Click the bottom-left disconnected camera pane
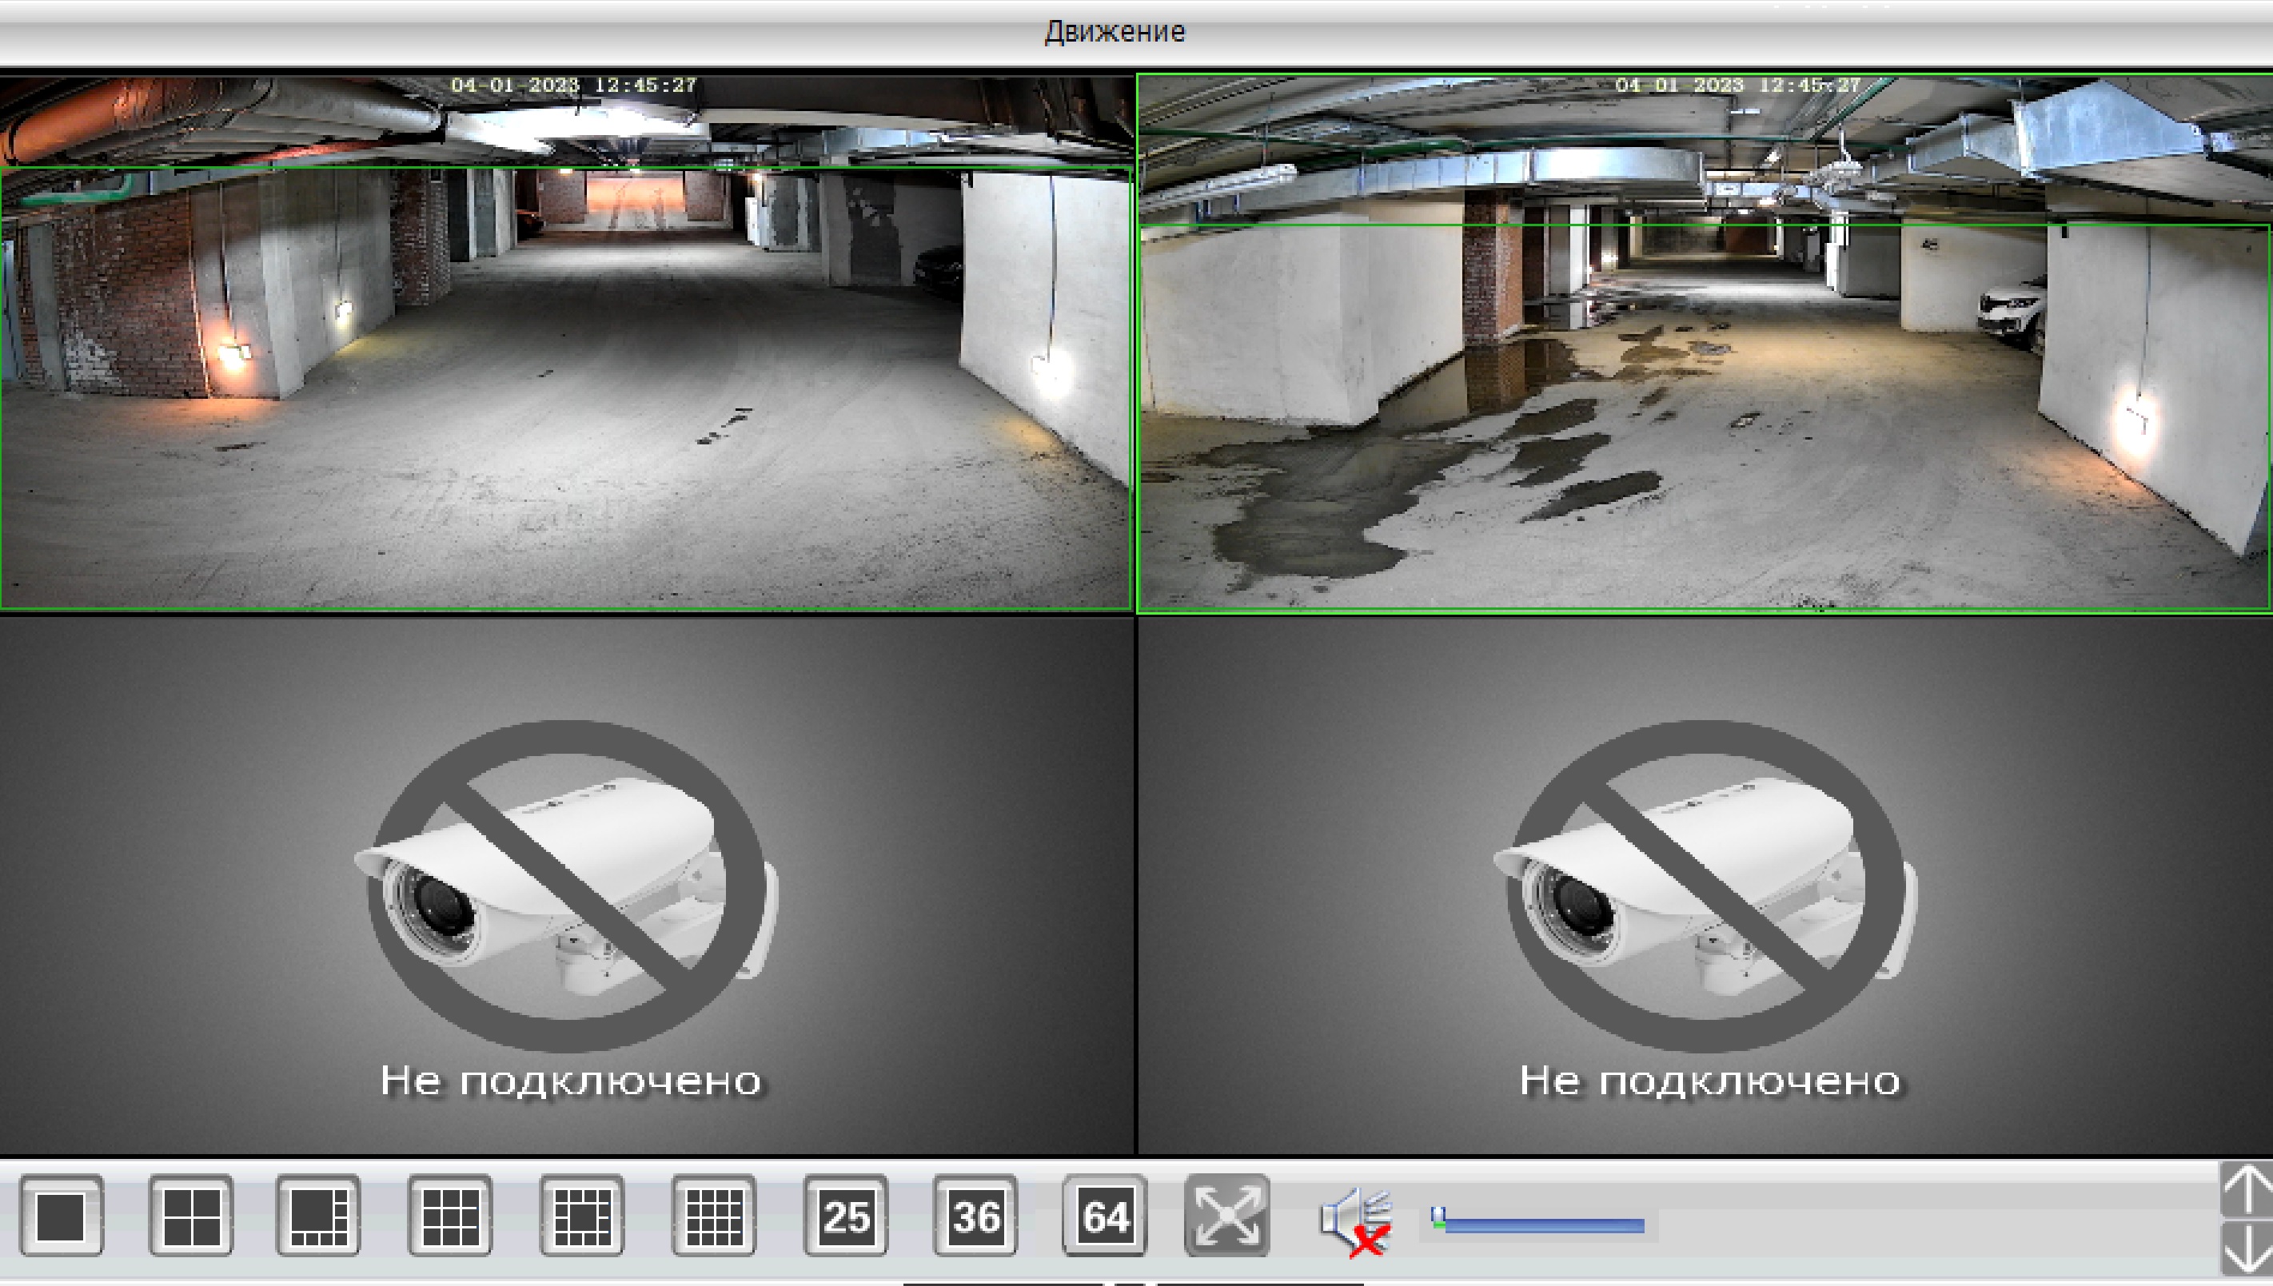 pos(565,883)
